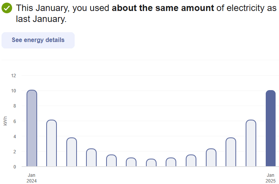Click the tenth bar from the left

pos(211,158)
